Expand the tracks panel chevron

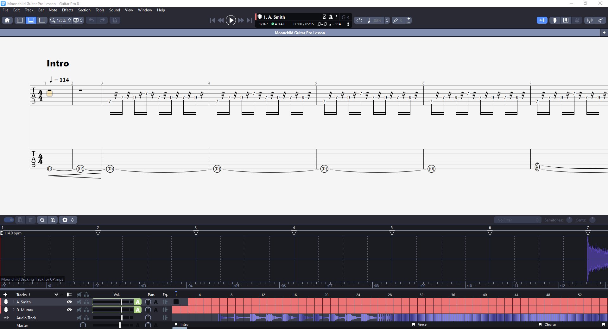pos(56,295)
